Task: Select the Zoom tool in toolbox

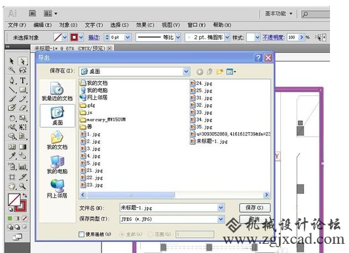Action: pyautogui.click(x=22, y=186)
